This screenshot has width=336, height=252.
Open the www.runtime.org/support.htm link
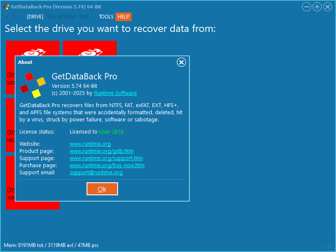point(106,158)
